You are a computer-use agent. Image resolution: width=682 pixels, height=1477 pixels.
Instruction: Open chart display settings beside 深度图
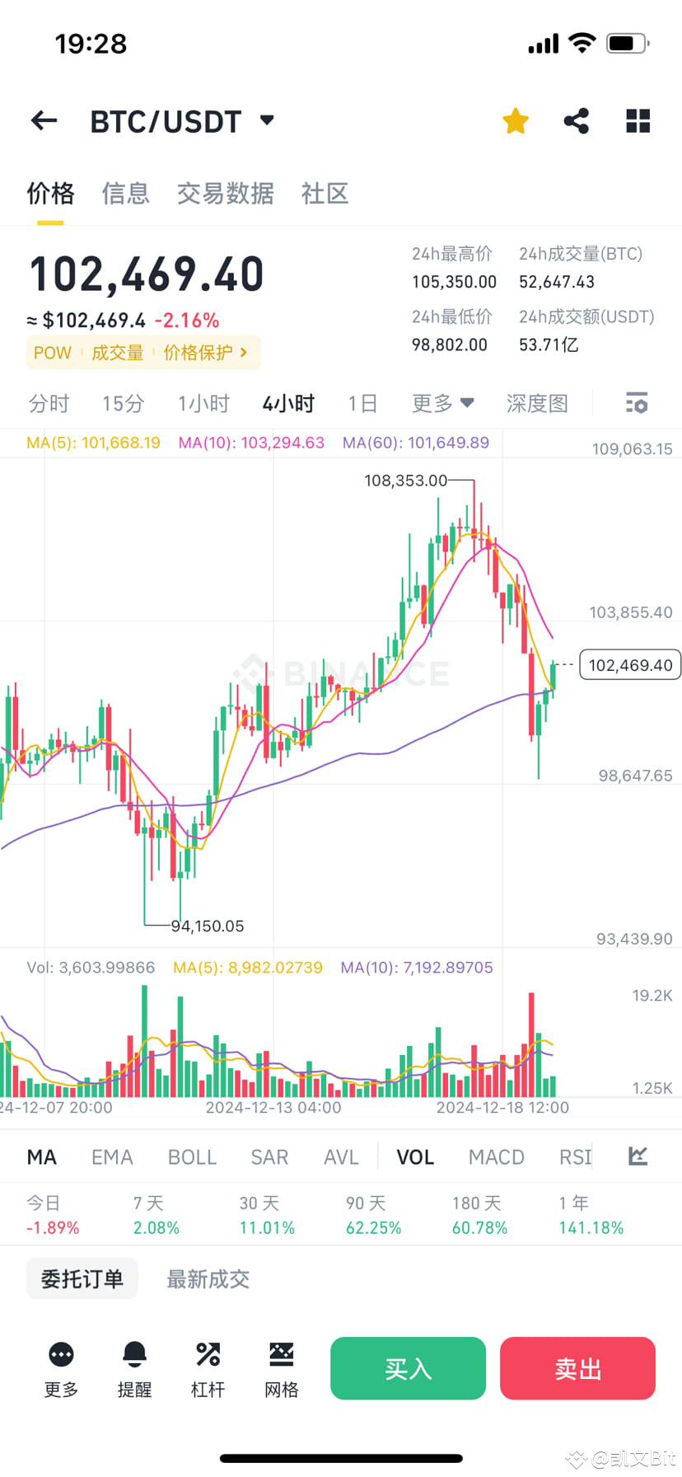(636, 403)
